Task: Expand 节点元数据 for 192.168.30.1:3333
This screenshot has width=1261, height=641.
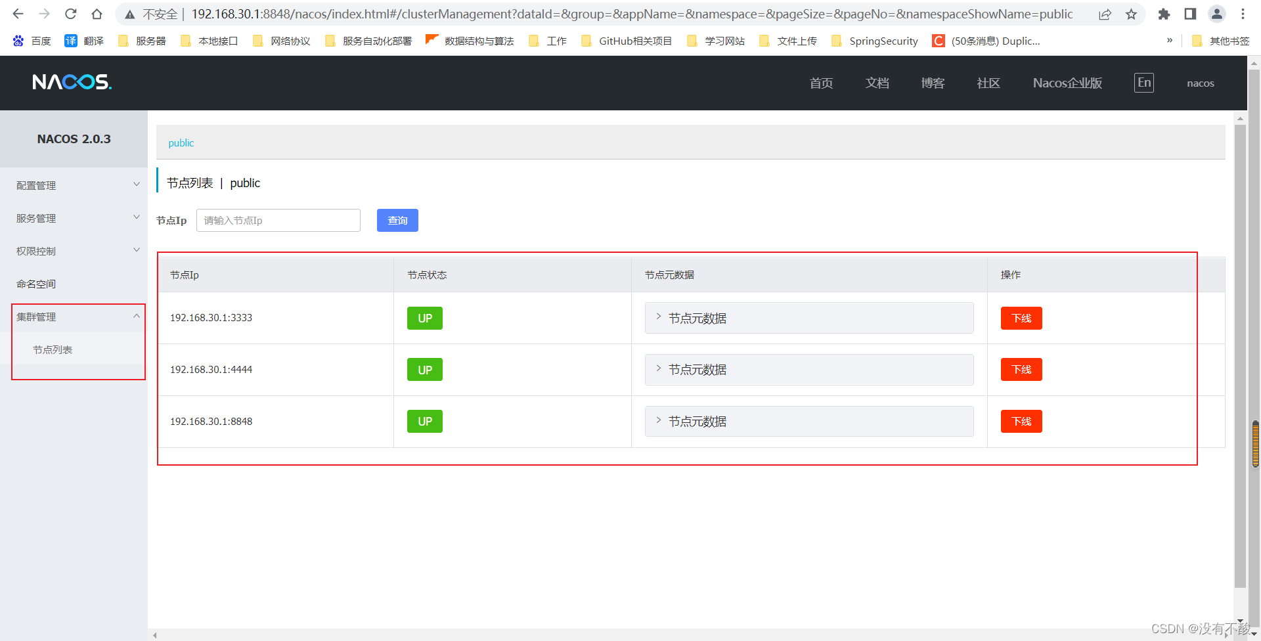Action: pyautogui.click(x=809, y=318)
